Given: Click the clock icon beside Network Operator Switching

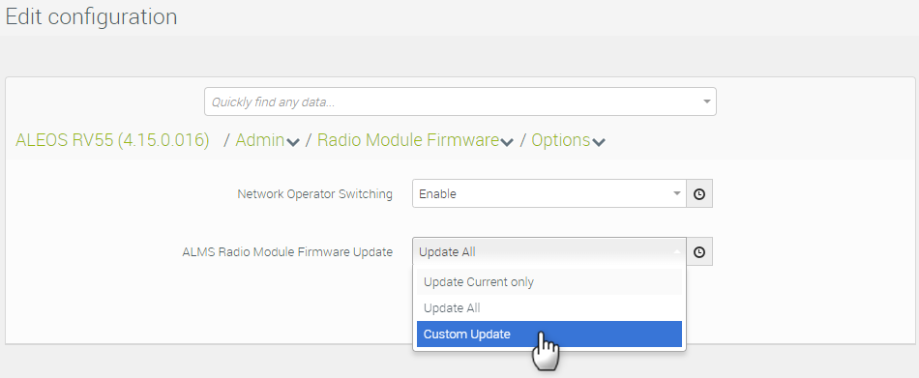Looking at the screenshot, I should 699,194.
